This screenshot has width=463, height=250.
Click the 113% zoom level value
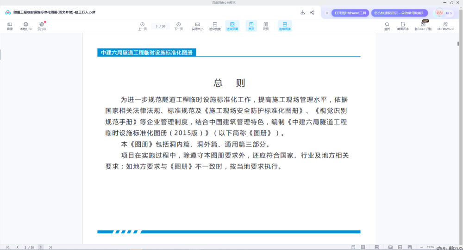click(430, 247)
